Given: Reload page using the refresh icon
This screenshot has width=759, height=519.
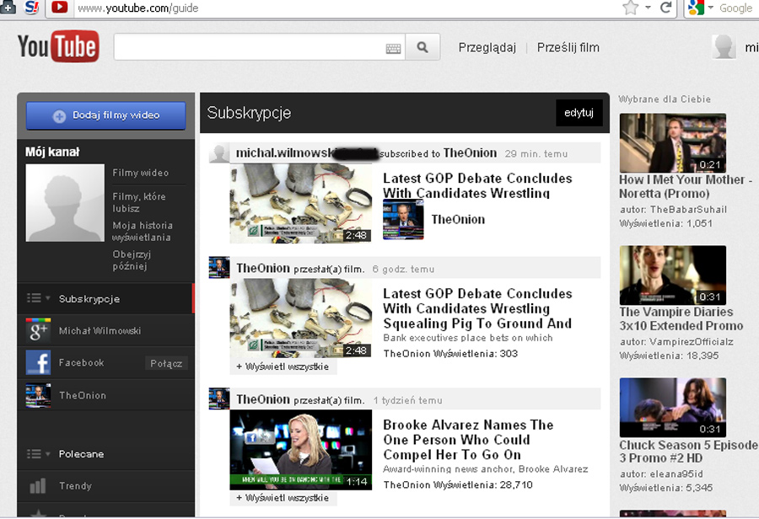Looking at the screenshot, I should [666, 8].
